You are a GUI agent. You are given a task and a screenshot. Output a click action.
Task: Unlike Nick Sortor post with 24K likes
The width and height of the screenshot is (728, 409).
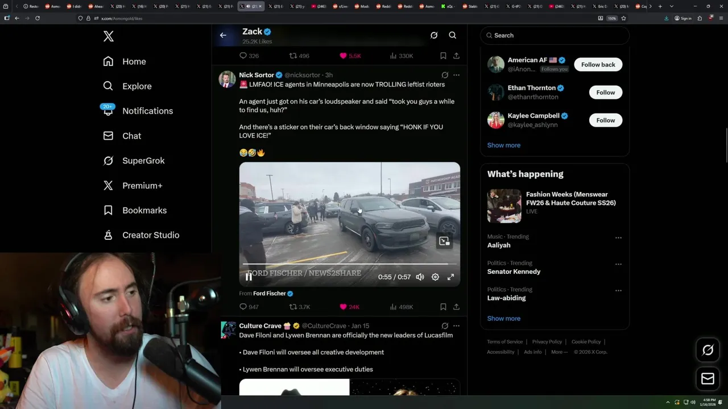349,307
